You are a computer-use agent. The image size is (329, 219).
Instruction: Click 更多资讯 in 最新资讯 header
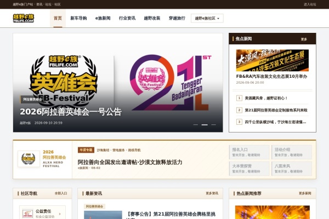click(x=212, y=193)
